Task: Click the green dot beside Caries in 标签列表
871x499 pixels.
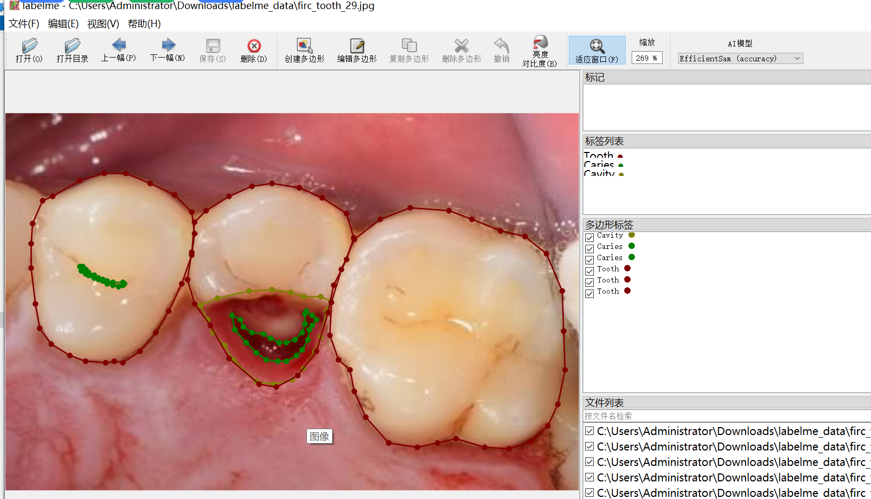Action: 620,166
